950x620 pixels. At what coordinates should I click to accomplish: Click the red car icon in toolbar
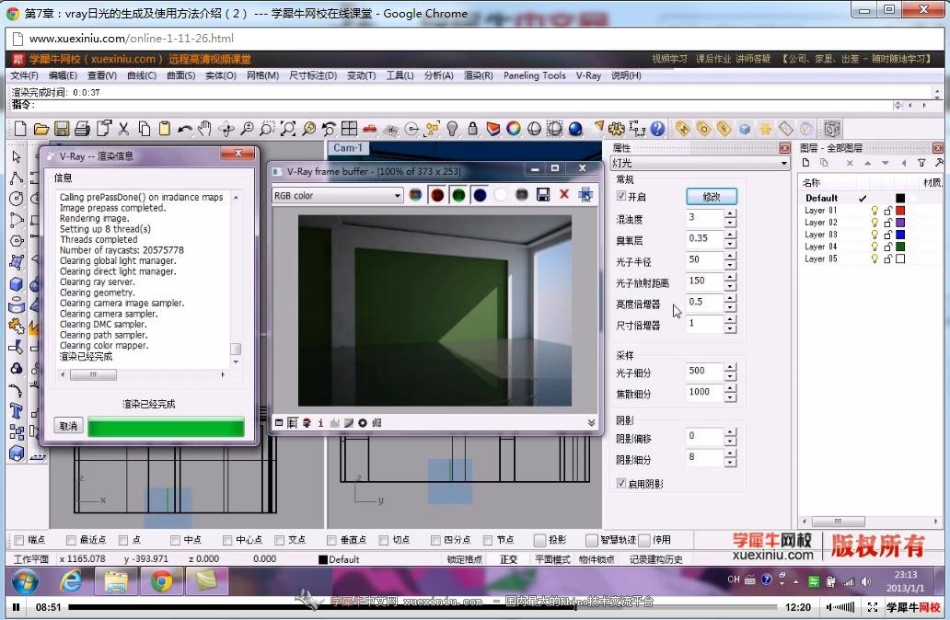coord(369,129)
